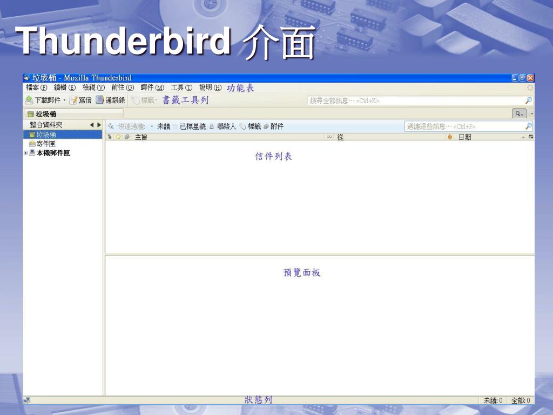Screen dimensions: 553x415
Task: Open the 通訊錄 address book
Action: coord(110,100)
